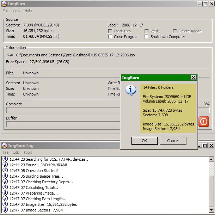Toggle the Verify checkbox
This screenshot has width=215, height=215.
click(x=147, y=31)
